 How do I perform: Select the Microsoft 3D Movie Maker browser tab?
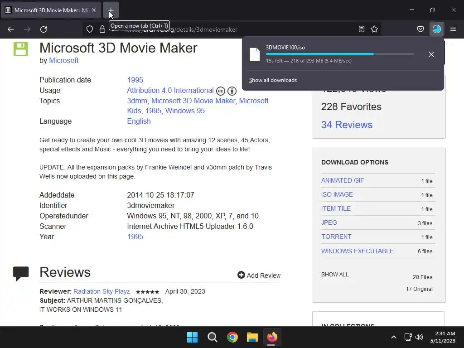point(51,10)
